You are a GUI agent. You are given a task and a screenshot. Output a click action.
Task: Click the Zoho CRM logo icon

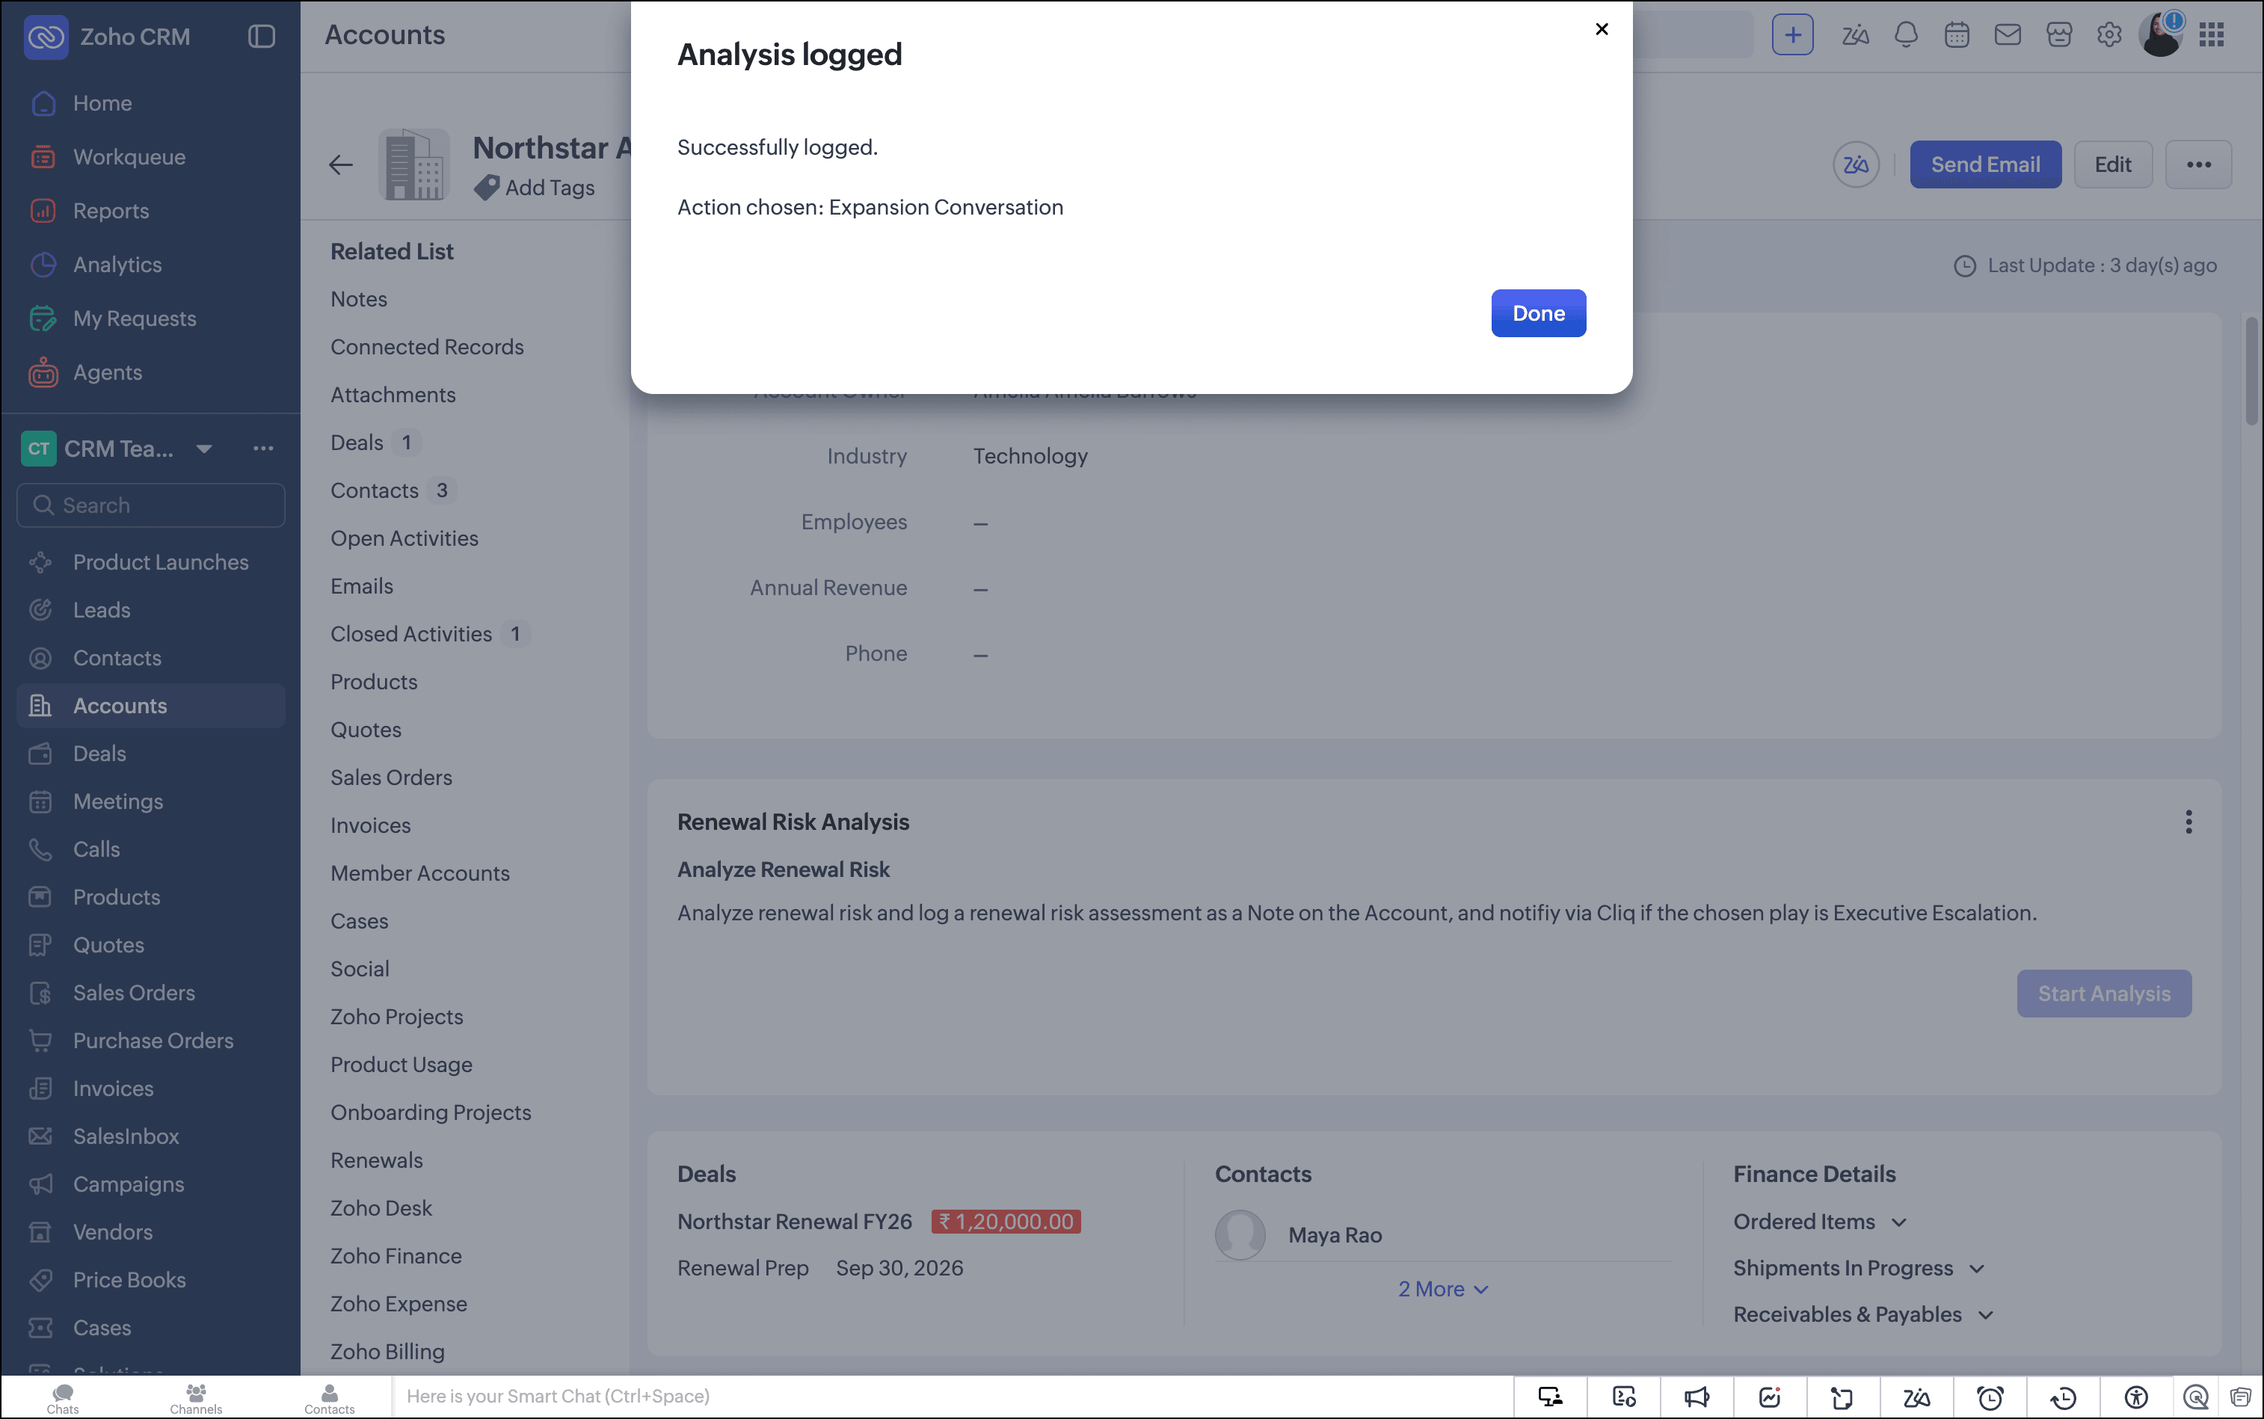[46, 37]
